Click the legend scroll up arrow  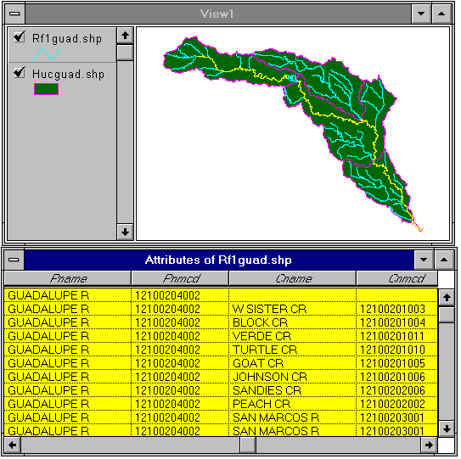pos(126,36)
